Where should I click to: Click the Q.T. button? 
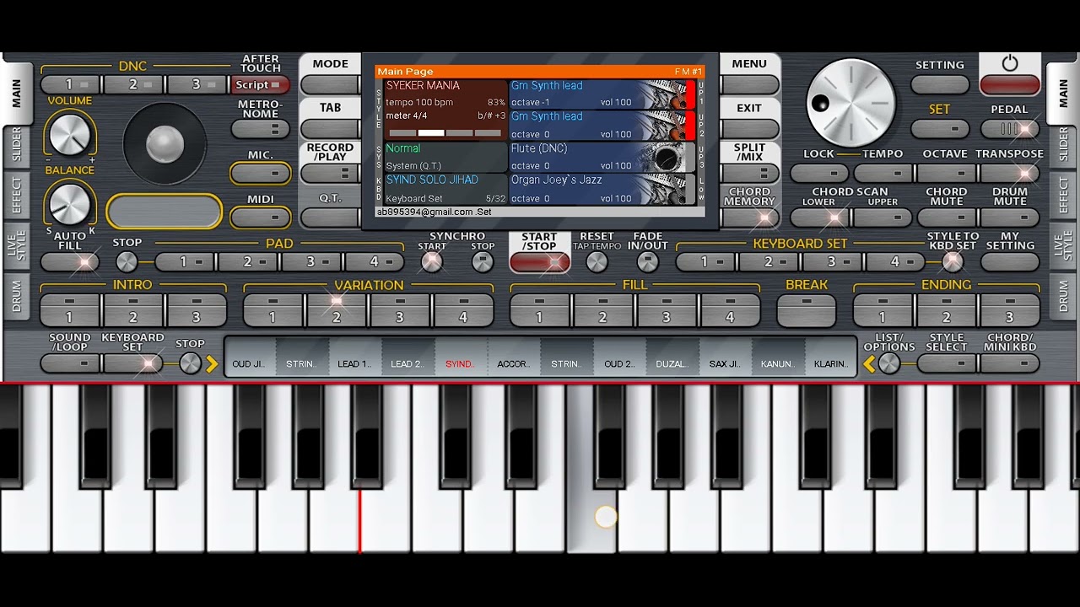point(330,218)
